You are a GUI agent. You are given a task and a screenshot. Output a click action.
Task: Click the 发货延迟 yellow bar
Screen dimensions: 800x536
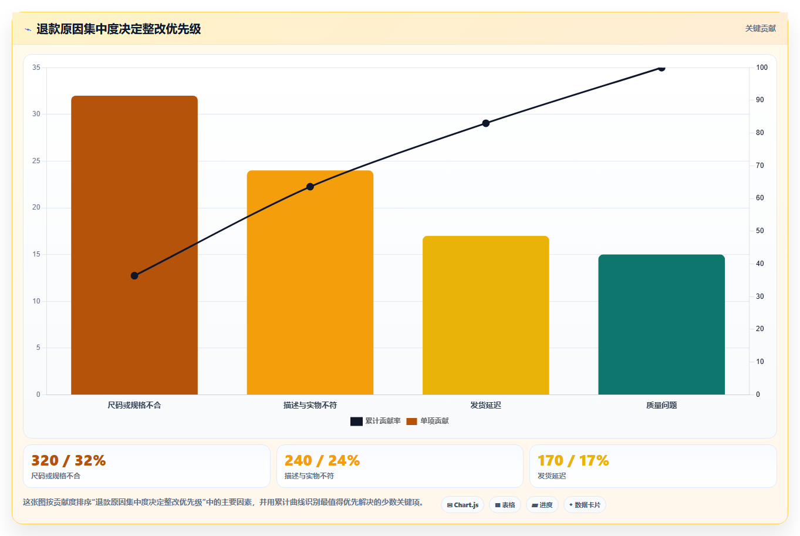pos(486,315)
